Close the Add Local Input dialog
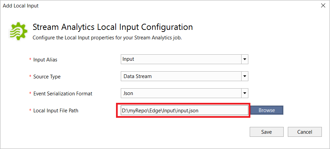This screenshot has height=149, width=330. pos(323,5)
